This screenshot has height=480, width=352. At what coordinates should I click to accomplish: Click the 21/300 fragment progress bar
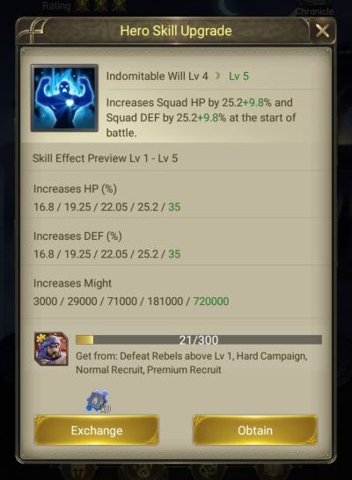[x=199, y=340]
